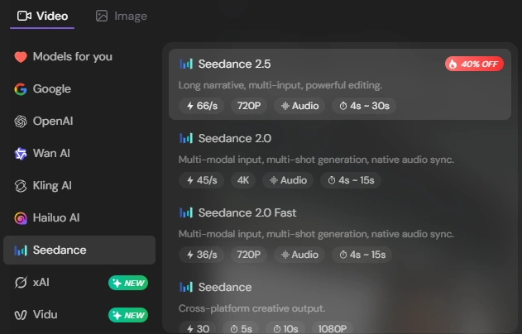This screenshot has width=522, height=334.
Task: Select Hailuo AI provider
Action: click(79, 218)
